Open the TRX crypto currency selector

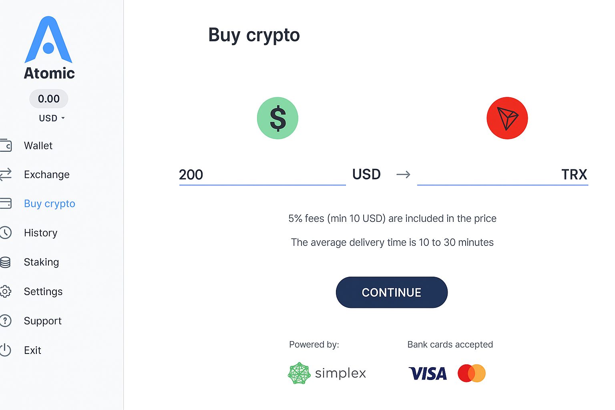click(574, 174)
